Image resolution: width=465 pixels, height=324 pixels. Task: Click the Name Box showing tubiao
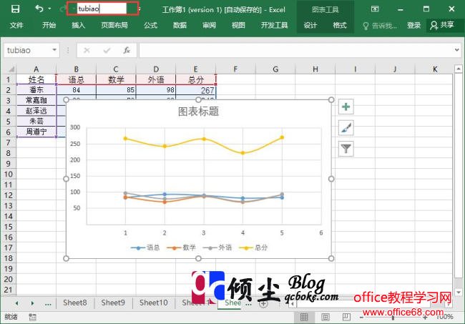pyautogui.click(x=28, y=50)
